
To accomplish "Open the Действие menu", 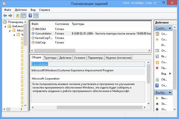I will 21,10.
